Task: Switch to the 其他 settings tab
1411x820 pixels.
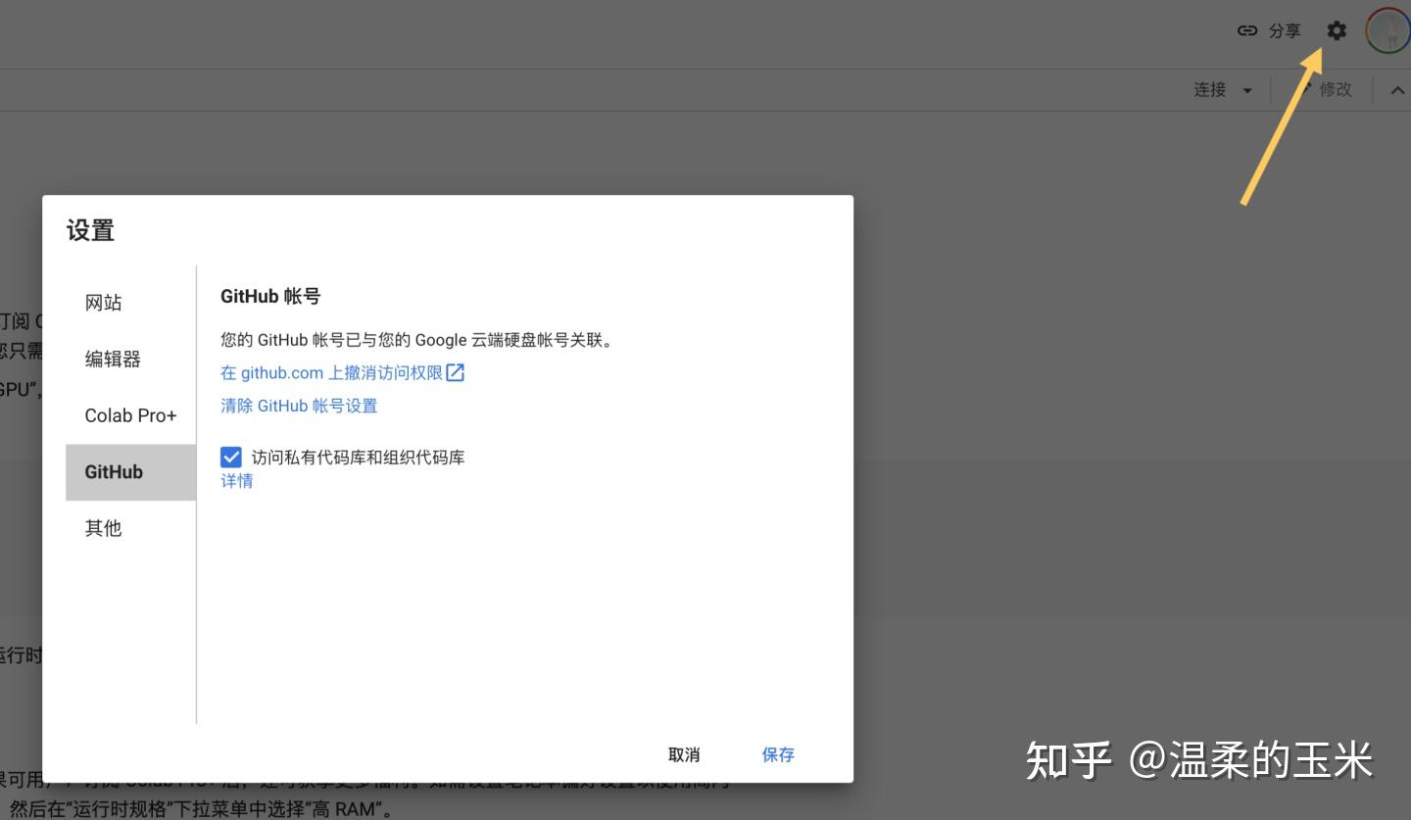Action: (103, 528)
